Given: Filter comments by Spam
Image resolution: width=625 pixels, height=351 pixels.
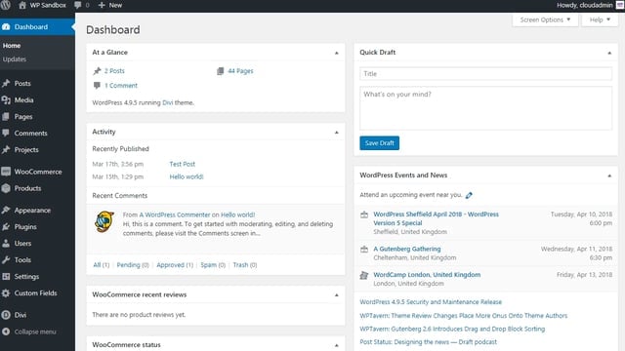Looking at the screenshot, I should click(213, 265).
